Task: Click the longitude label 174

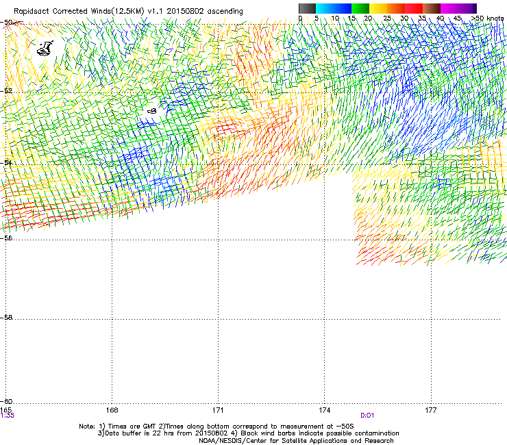Action: point(324,410)
